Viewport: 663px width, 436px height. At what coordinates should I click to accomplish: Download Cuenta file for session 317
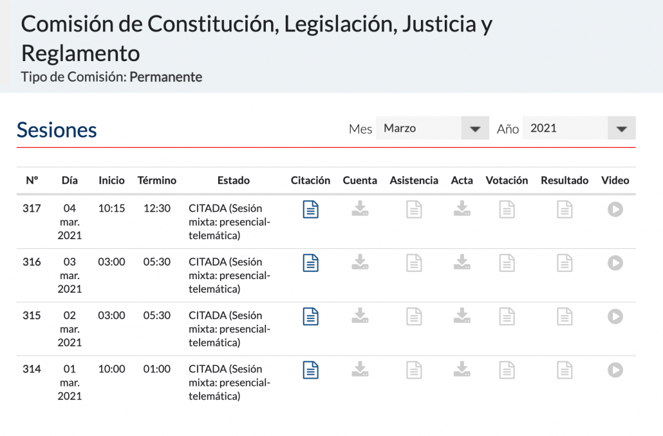pos(360,209)
